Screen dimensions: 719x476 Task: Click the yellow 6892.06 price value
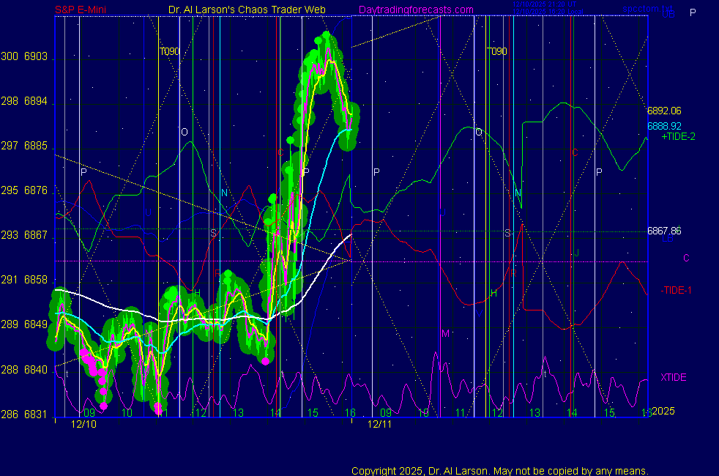coord(664,111)
